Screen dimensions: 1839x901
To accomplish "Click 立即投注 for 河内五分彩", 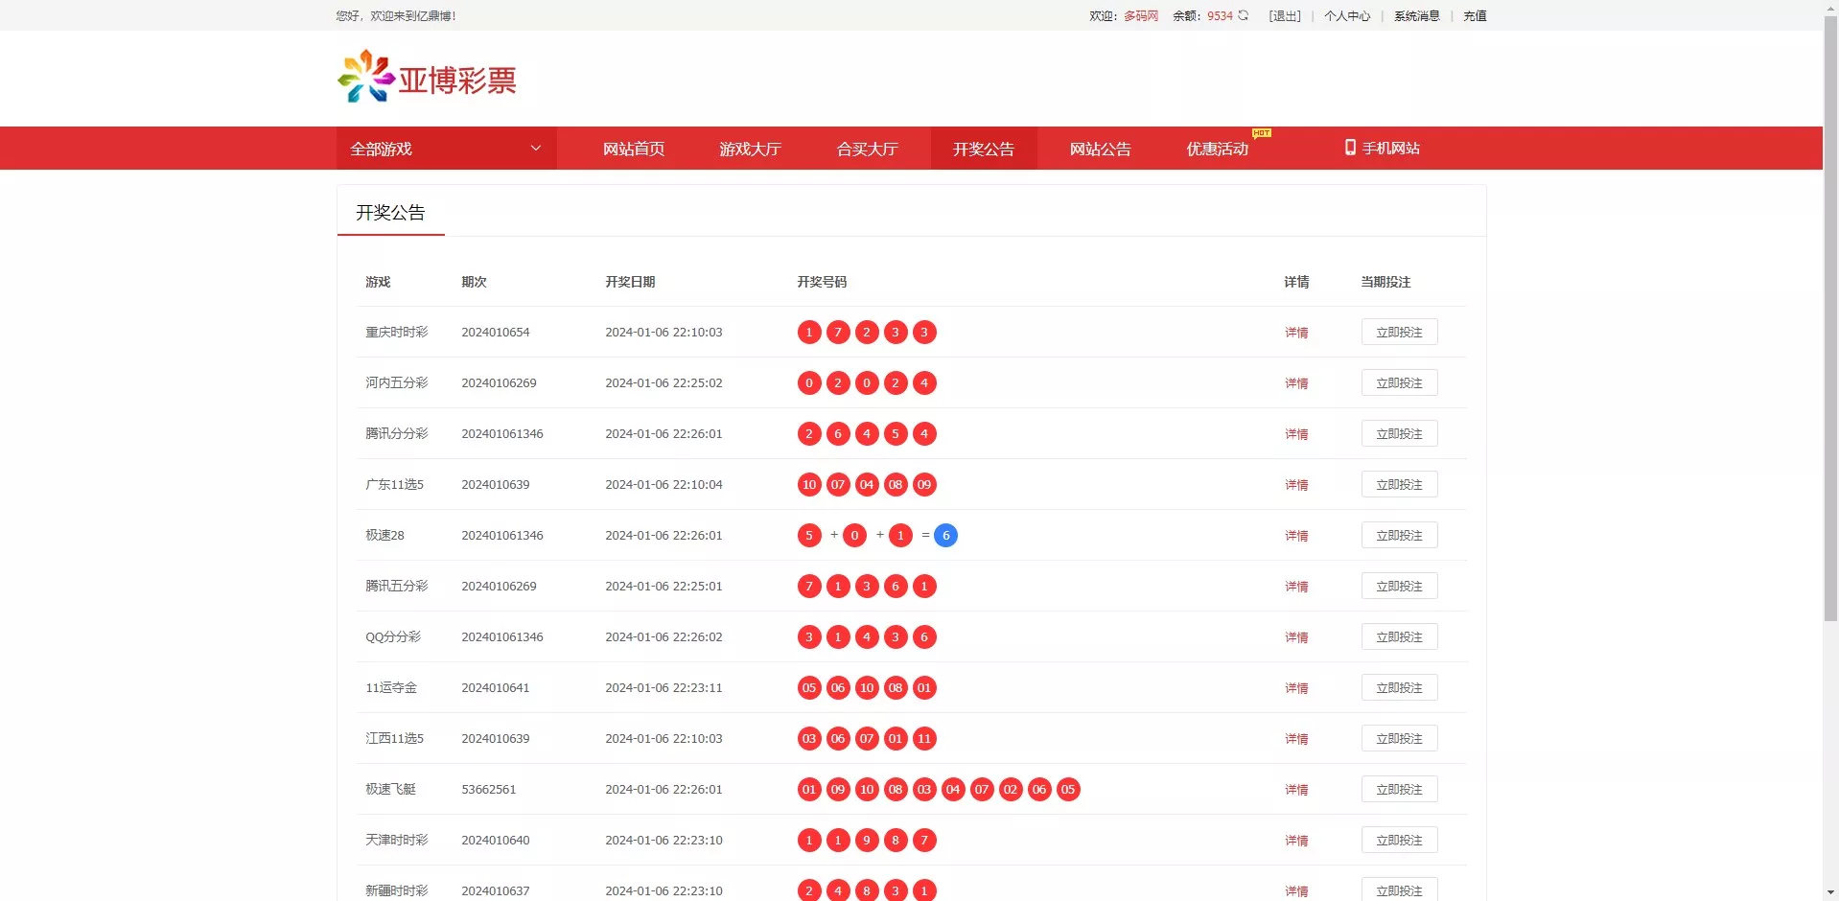I will [1399, 382].
